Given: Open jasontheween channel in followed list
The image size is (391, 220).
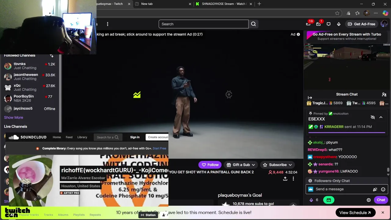Looking at the screenshot, I should (30, 77).
